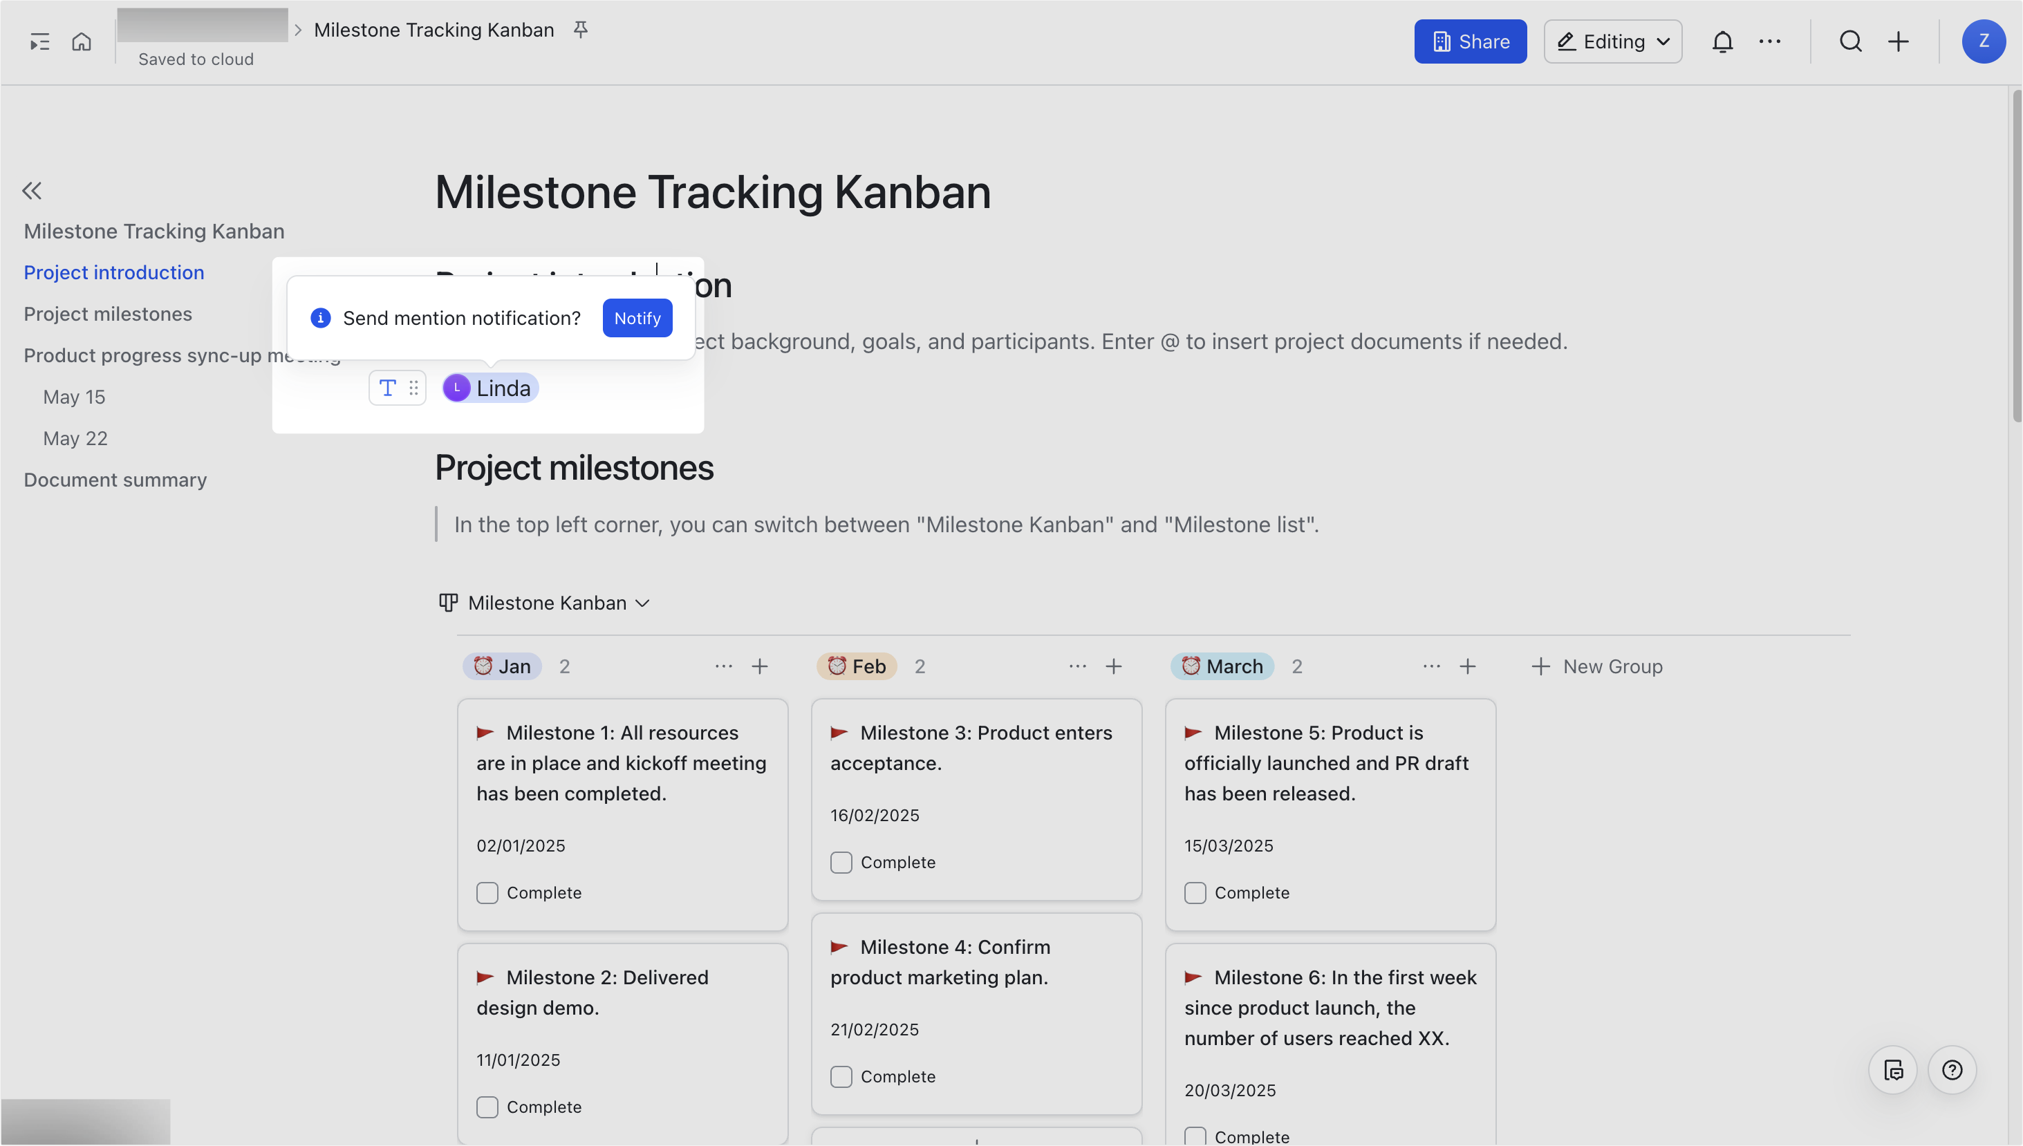The image size is (2023, 1146).
Task: Check Complete for Milestone 1
Action: click(x=487, y=893)
